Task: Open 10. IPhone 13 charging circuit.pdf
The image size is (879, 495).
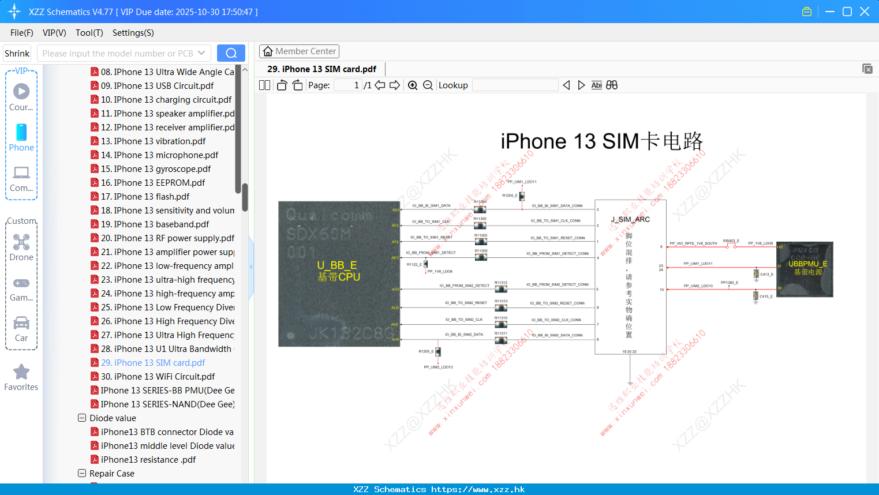Action: [x=161, y=99]
